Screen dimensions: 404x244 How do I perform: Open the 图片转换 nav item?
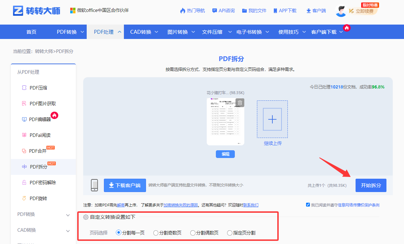178,32
